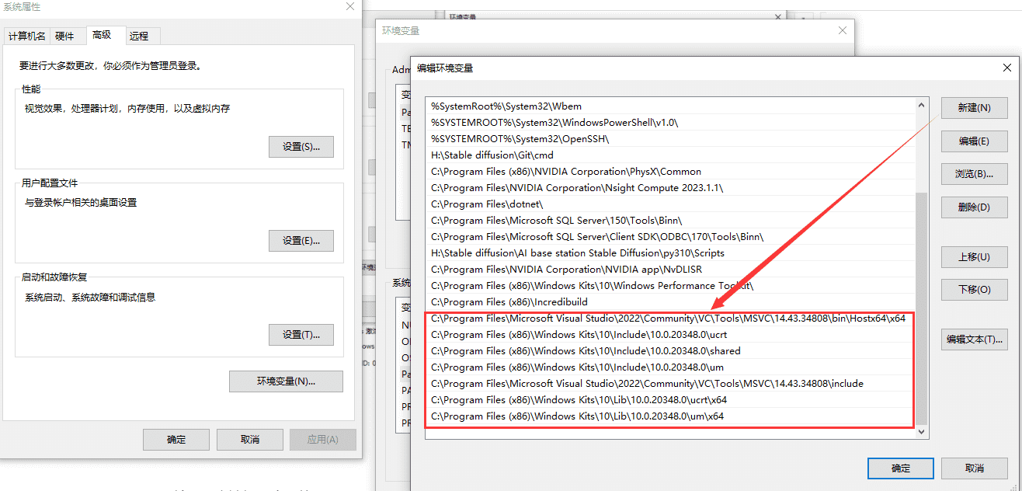Viewport: 1022px width, 491px height.
Task: Select the 远程 tab in System Properties
Action: tap(139, 36)
